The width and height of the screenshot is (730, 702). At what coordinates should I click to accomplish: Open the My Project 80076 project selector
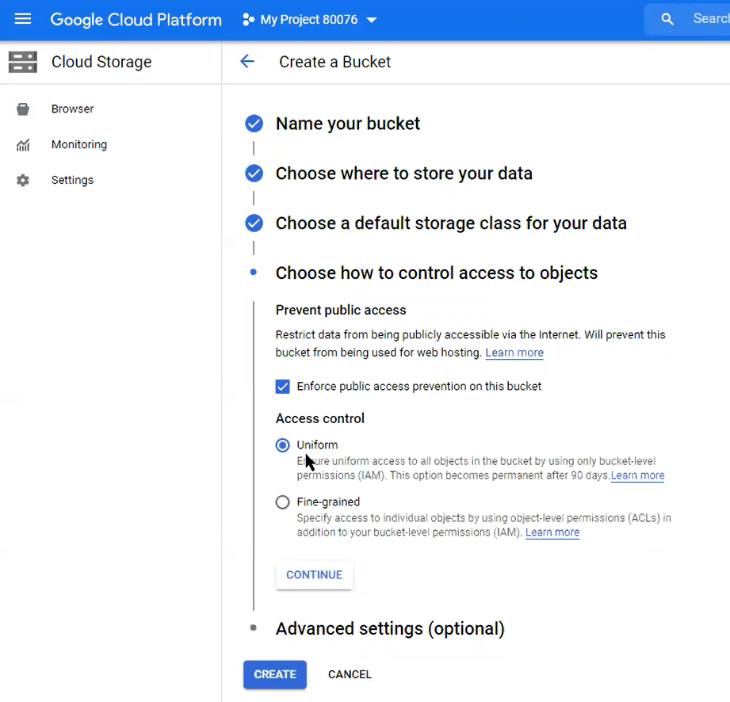(x=310, y=20)
